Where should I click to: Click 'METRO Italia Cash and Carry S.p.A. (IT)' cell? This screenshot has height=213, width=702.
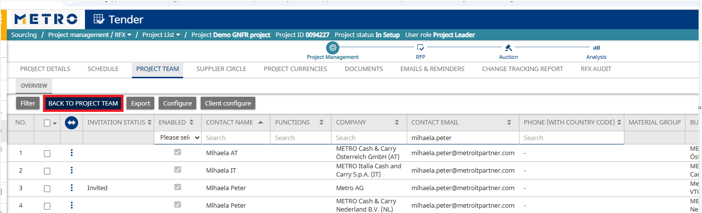pos(369,170)
